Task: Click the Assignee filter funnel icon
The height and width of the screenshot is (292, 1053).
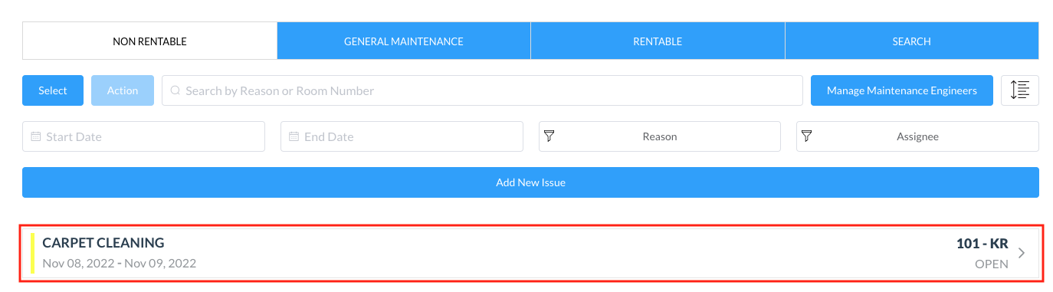Action: coord(806,136)
